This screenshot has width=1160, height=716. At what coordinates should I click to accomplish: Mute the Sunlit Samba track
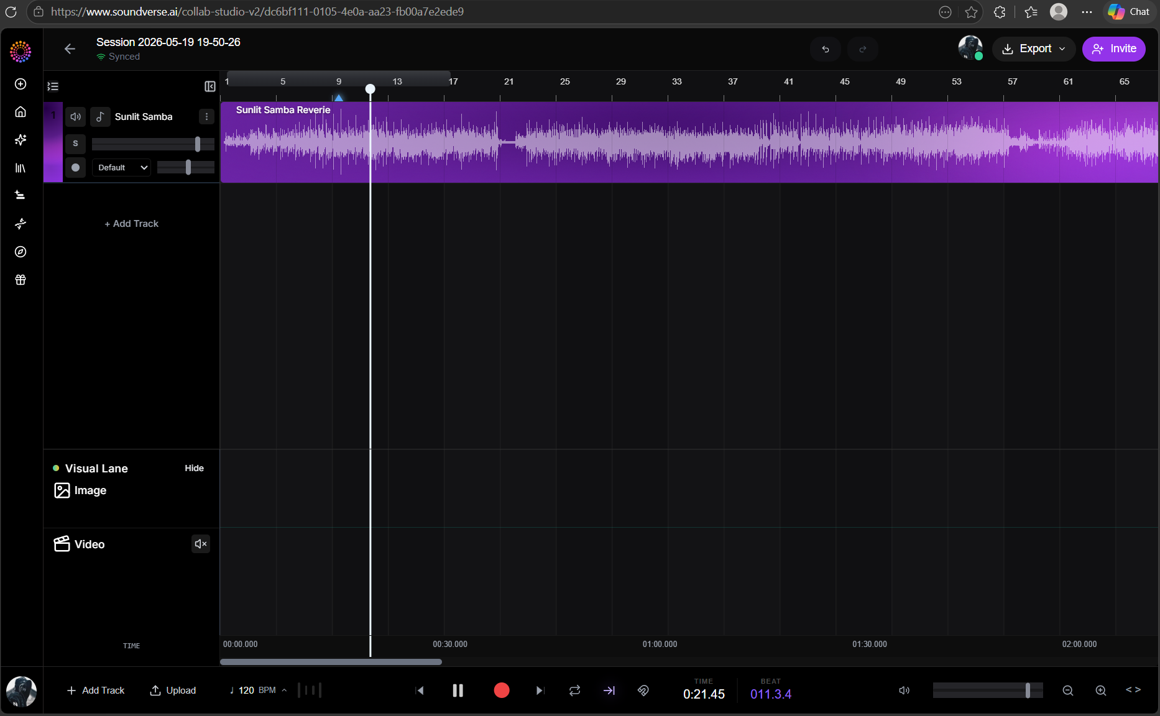point(75,116)
